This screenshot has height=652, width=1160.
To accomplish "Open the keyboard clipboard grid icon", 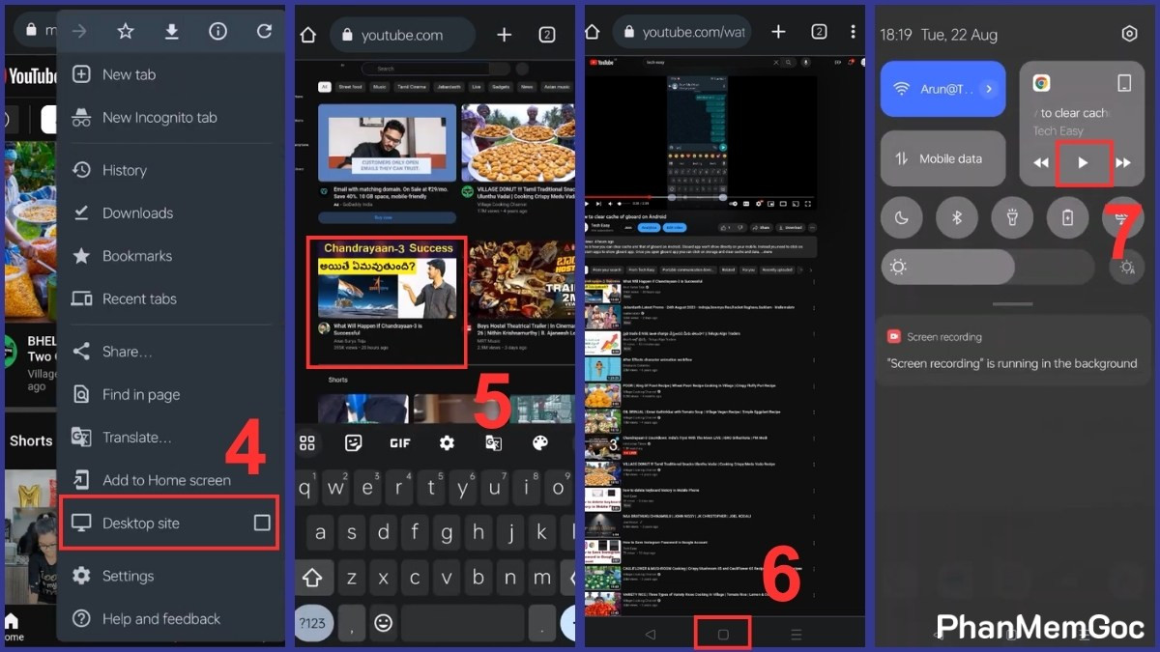I will point(307,442).
